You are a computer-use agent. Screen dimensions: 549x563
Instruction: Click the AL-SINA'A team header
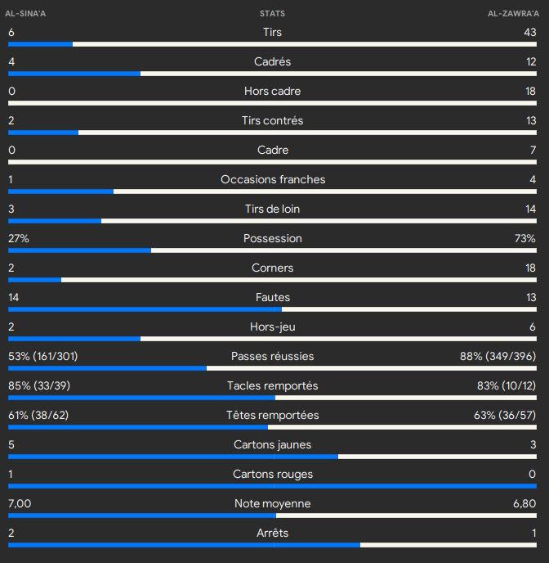[25, 14]
